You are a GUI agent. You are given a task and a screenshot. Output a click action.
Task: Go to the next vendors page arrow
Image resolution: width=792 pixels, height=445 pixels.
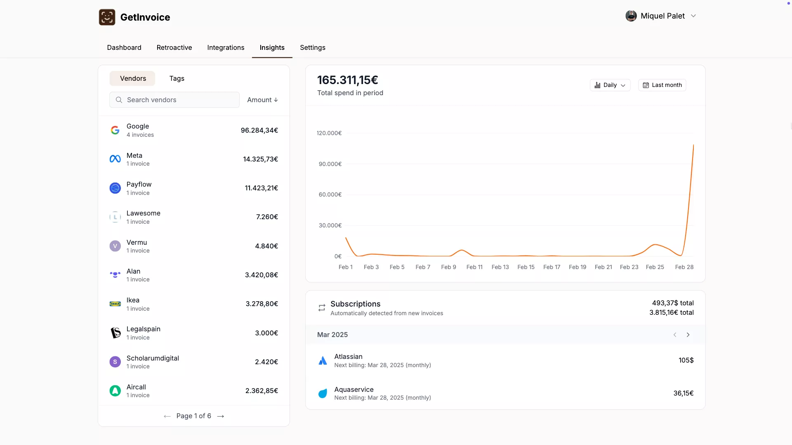coord(221,416)
